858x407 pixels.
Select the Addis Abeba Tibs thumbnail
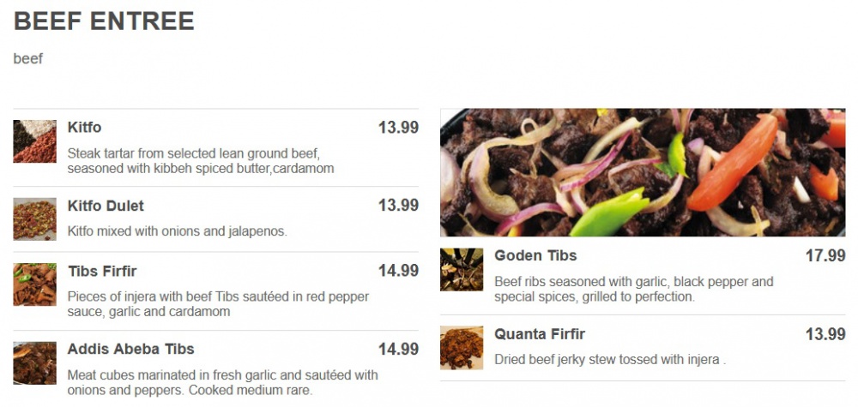click(35, 363)
